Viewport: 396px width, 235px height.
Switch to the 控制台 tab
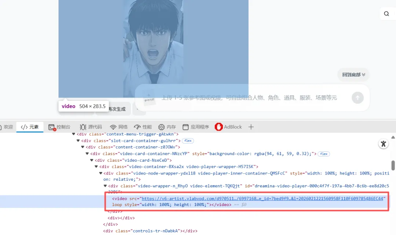tap(59, 127)
